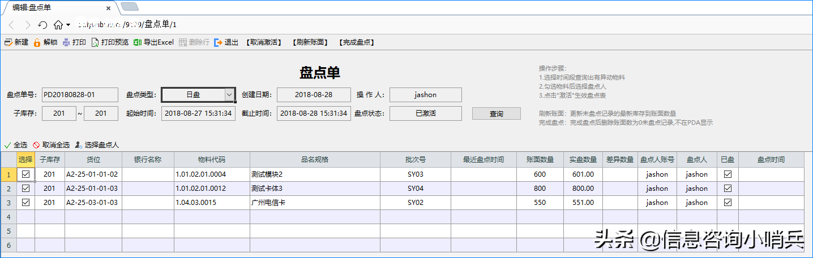Click the browser address bar URL
Screen dimensions: 813x258
[x=126, y=25]
